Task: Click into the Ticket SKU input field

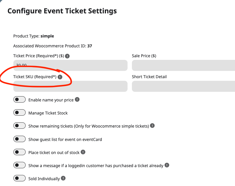Action: [x=70, y=86]
